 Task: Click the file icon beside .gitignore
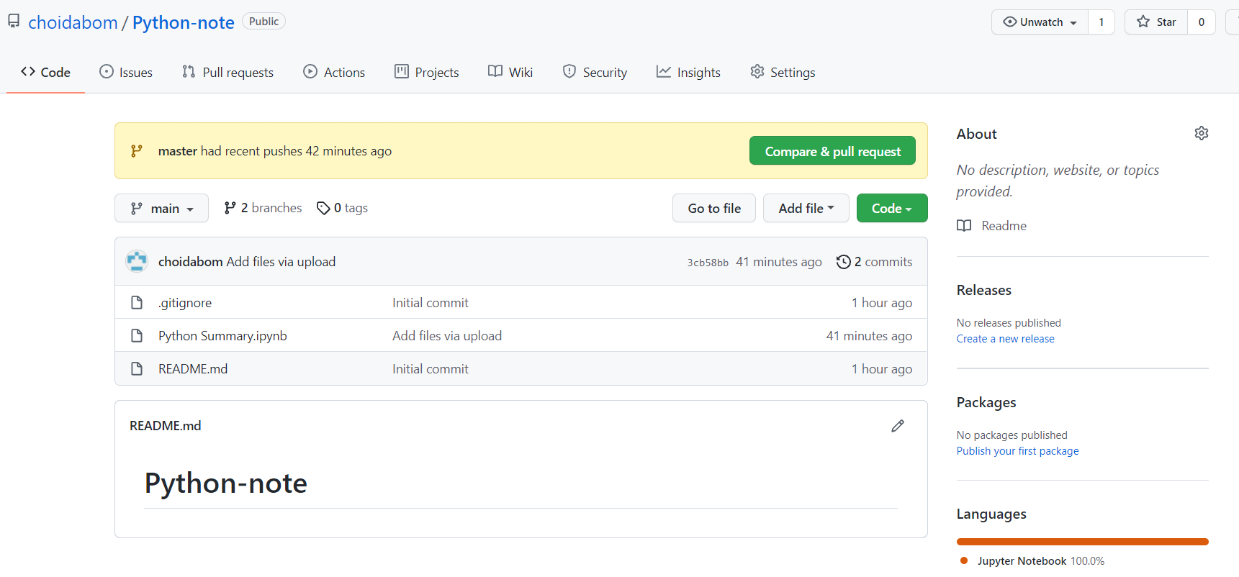[x=137, y=303]
